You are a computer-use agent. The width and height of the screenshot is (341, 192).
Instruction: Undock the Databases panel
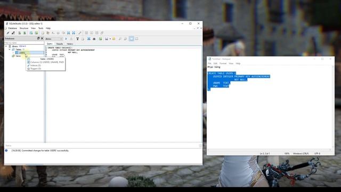[38, 38]
